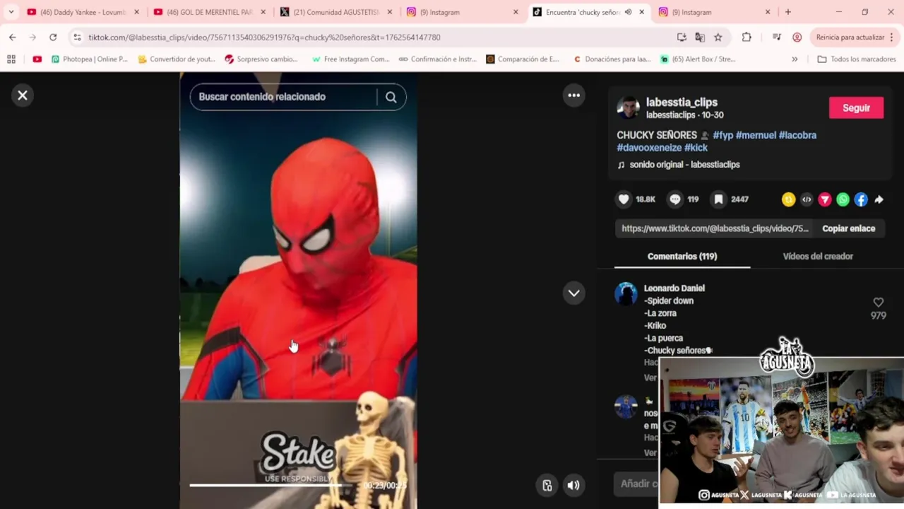The image size is (904, 509).
Task: Pause the Spider-Man video by clicking it
Action: [x=298, y=290]
